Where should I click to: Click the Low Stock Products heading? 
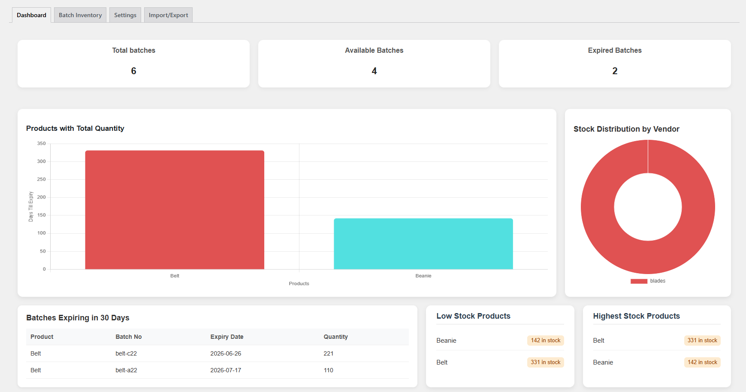473,316
